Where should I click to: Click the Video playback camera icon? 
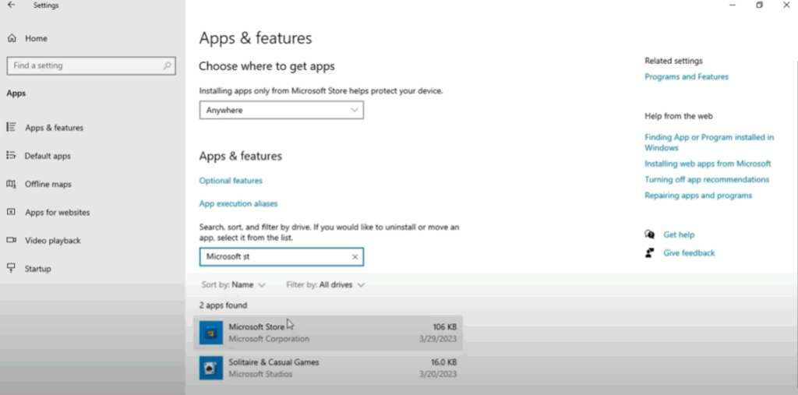[x=11, y=240]
